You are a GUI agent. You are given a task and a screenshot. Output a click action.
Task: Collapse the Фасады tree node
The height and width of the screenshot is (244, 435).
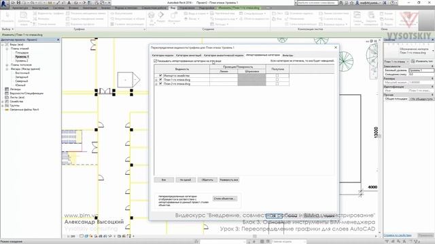pos(7,69)
